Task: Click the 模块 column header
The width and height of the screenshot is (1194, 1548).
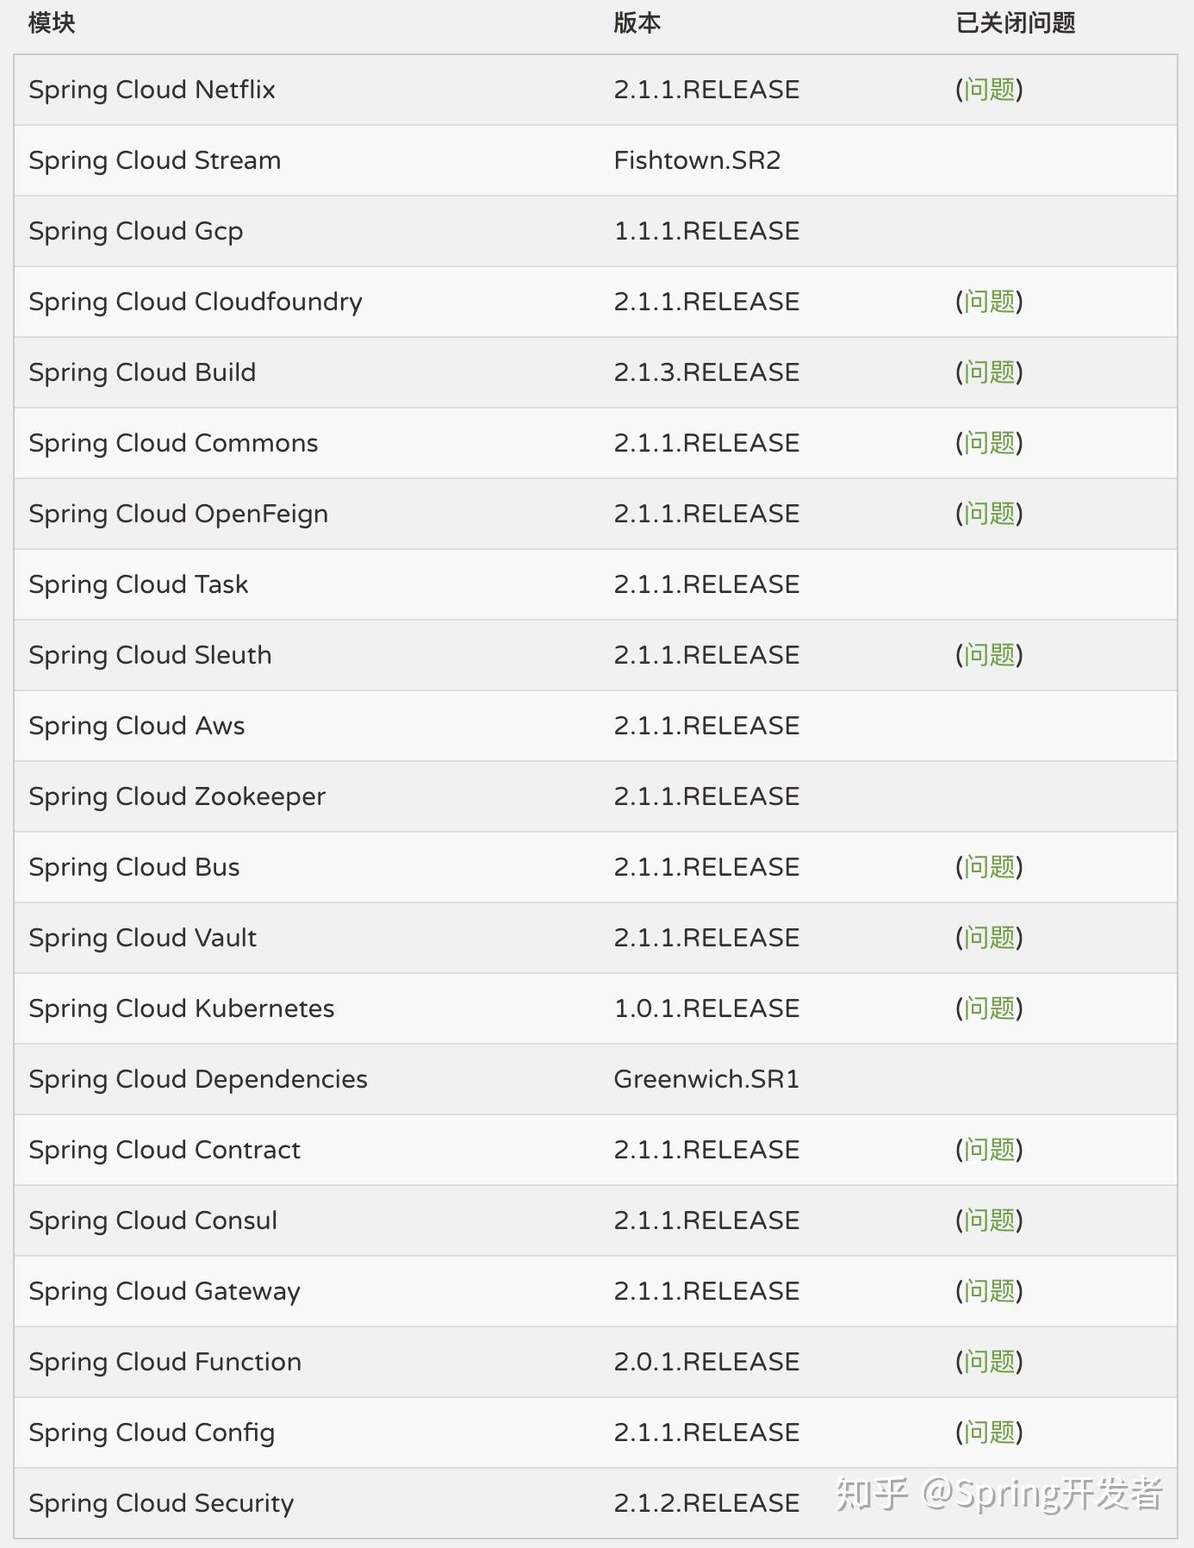Action: coord(52,23)
